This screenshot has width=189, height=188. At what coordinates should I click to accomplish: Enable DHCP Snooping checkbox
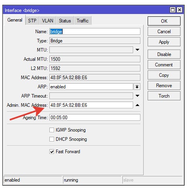(52, 139)
